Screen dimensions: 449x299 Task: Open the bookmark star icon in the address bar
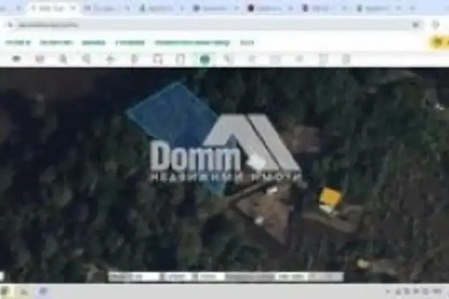[x=415, y=25]
